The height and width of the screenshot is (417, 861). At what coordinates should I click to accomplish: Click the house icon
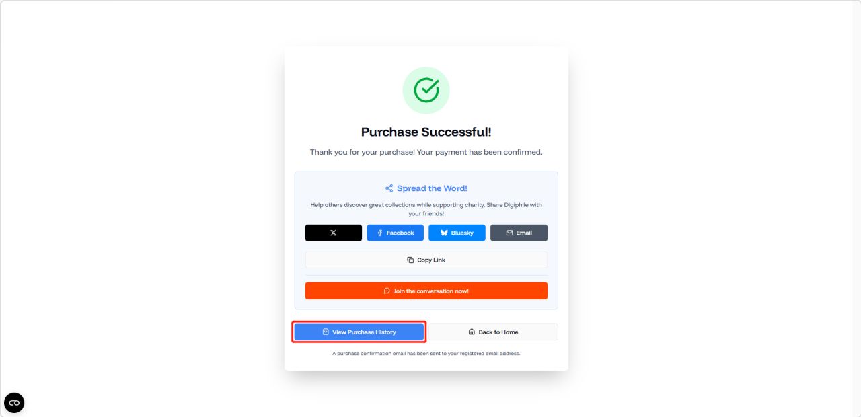[x=472, y=332]
